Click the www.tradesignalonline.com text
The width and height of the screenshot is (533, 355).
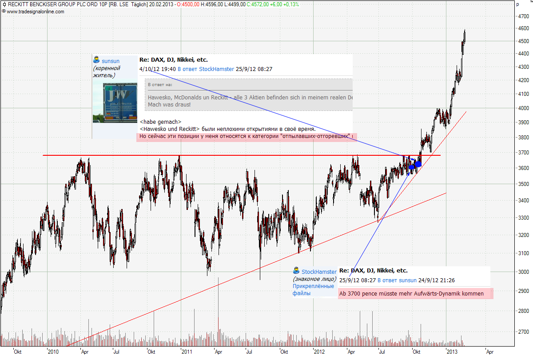[x=36, y=12]
